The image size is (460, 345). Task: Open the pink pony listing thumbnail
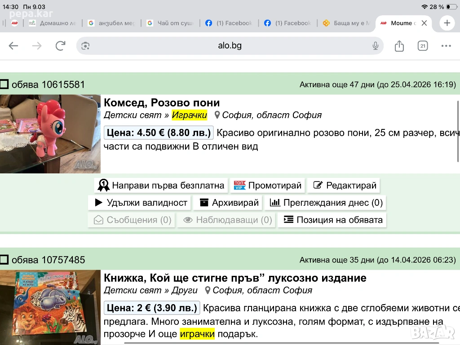point(50,134)
